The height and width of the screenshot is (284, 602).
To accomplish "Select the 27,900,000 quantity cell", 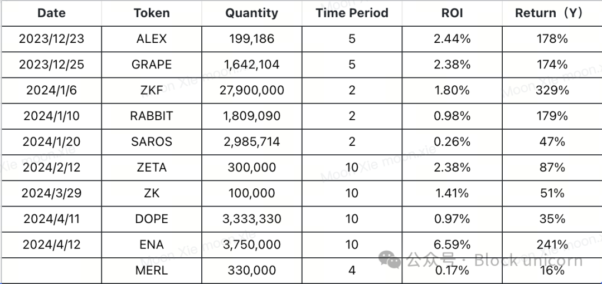I will [252, 90].
